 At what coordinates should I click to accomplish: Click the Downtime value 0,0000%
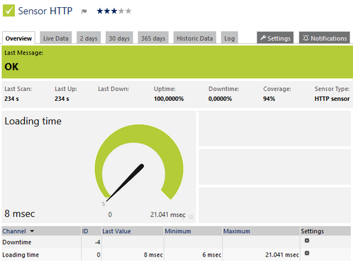pos(220,99)
